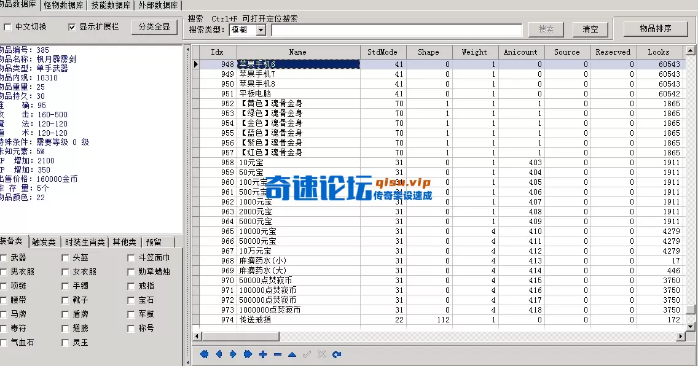This screenshot has height=366, width=698.
Task: Insert a new record with plus icon
Action: click(x=263, y=354)
